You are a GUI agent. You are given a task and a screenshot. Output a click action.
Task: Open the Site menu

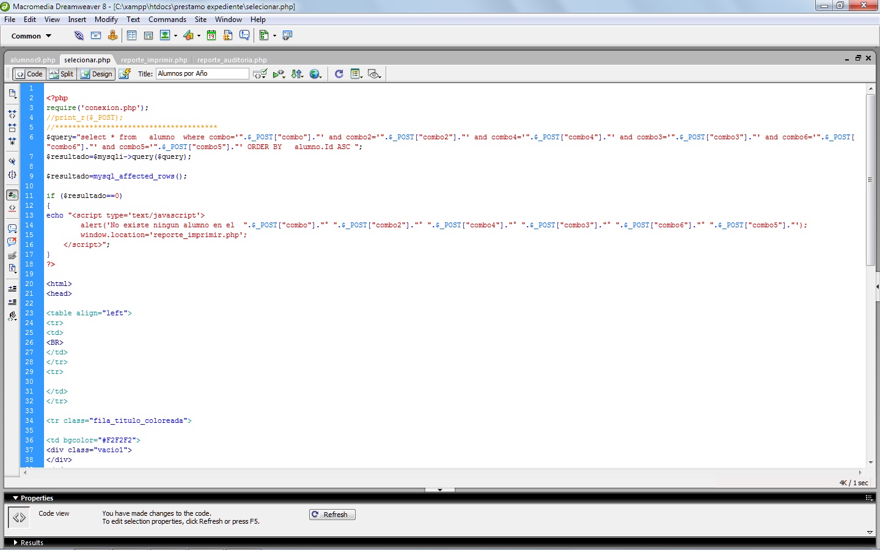tap(200, 20)
